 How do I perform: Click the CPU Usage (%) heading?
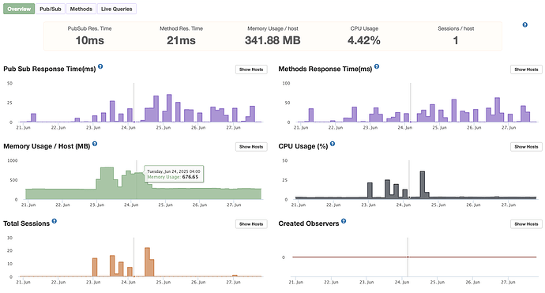click(303, 146)
